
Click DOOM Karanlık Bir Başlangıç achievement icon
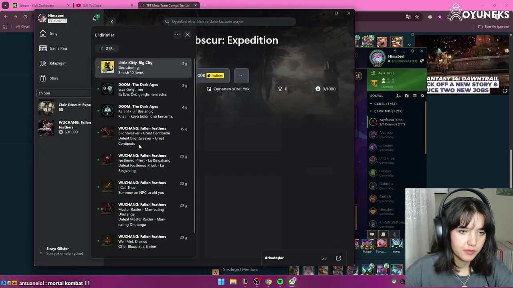coord(107,111)
